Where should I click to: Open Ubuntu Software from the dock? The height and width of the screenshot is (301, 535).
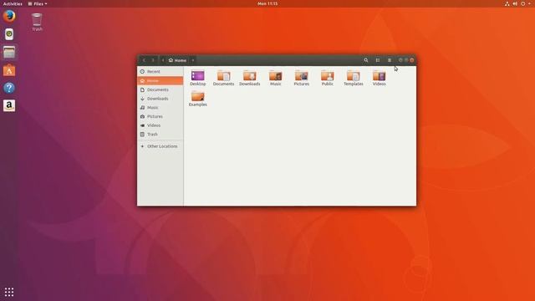click(9, 70)
